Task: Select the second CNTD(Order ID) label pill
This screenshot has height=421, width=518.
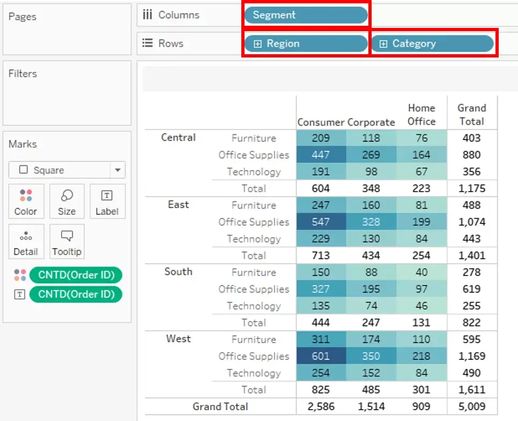Action: tap(76, 294)
